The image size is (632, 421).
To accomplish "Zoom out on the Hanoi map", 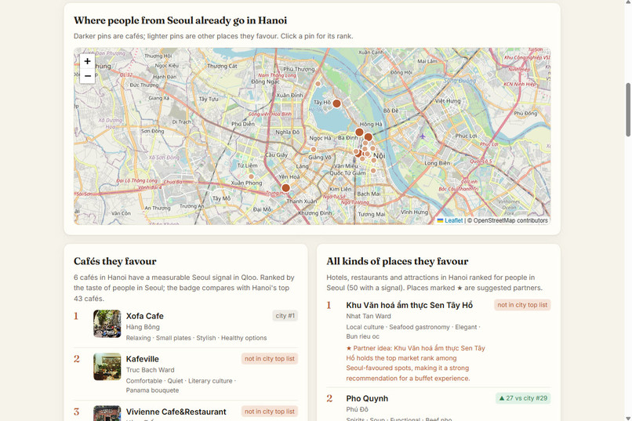I will [x=88, y=76].
